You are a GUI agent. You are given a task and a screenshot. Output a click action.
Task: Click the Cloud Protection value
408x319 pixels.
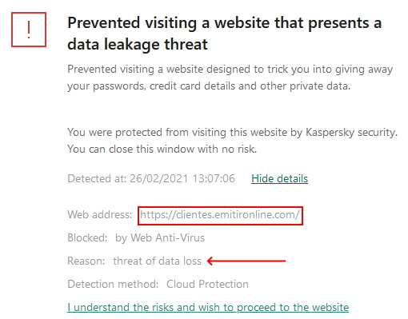point(207,284)
